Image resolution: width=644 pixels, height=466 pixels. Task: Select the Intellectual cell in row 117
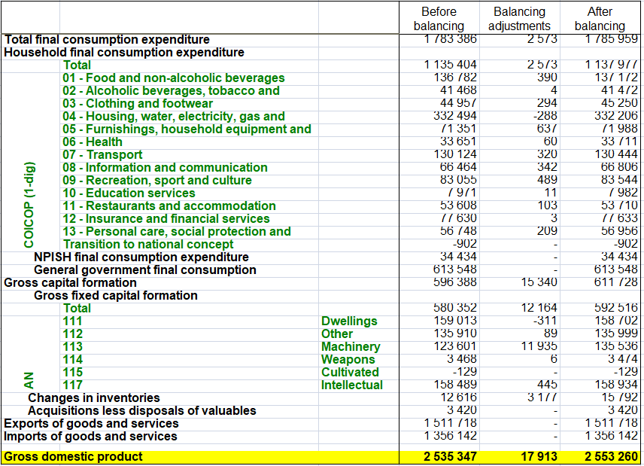[x=352, y=385]
